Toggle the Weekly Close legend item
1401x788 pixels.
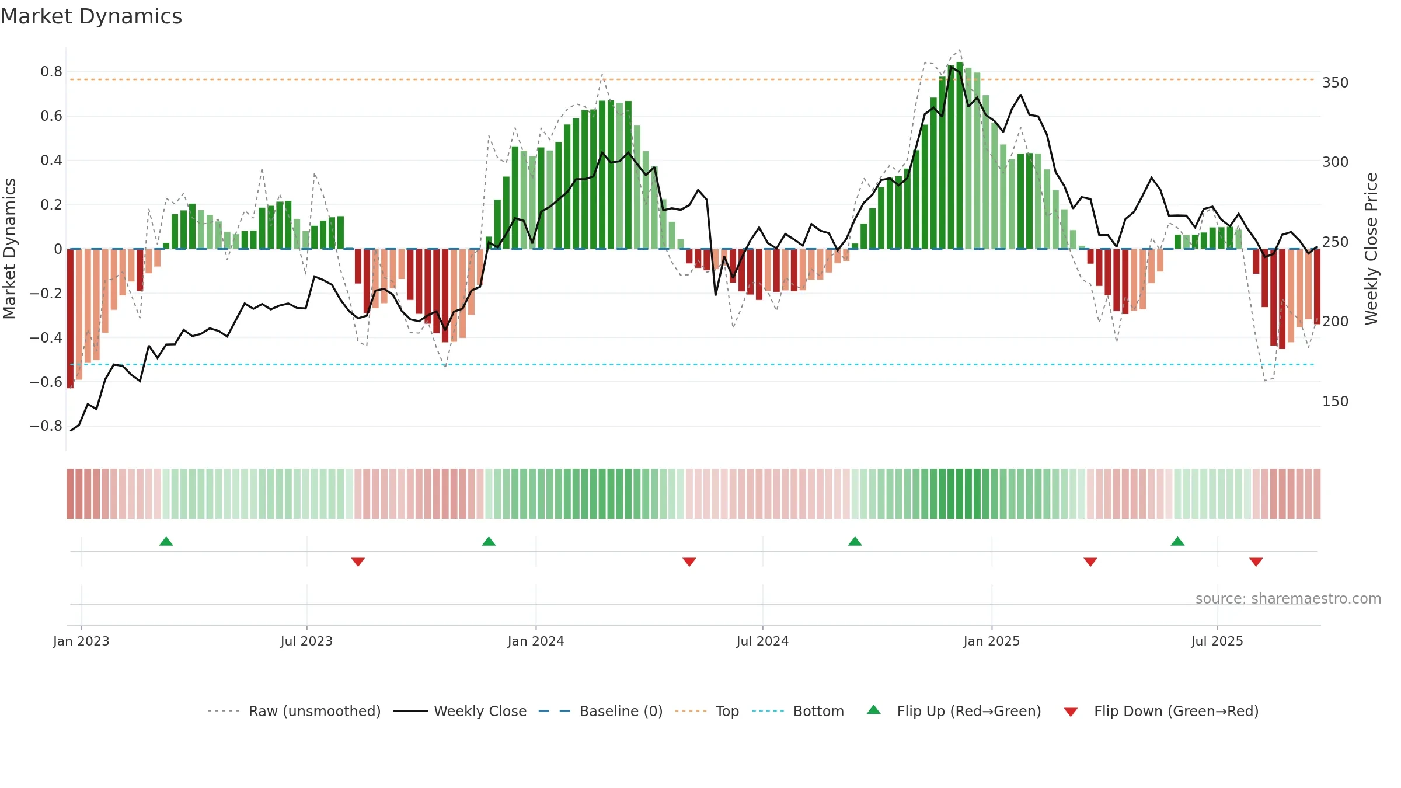pos(460,711)
